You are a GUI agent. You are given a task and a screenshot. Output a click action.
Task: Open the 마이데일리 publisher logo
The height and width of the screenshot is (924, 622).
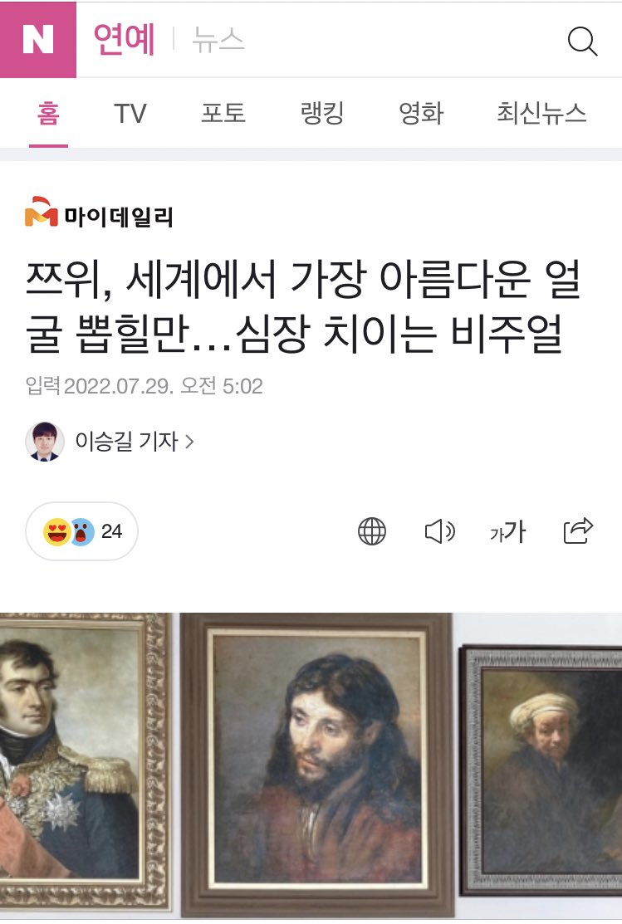click(99, 213)
